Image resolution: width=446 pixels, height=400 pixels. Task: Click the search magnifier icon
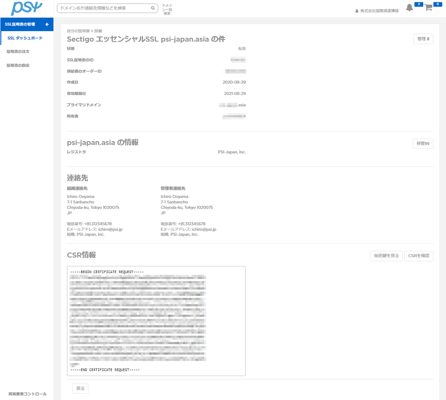click(153, 8)
